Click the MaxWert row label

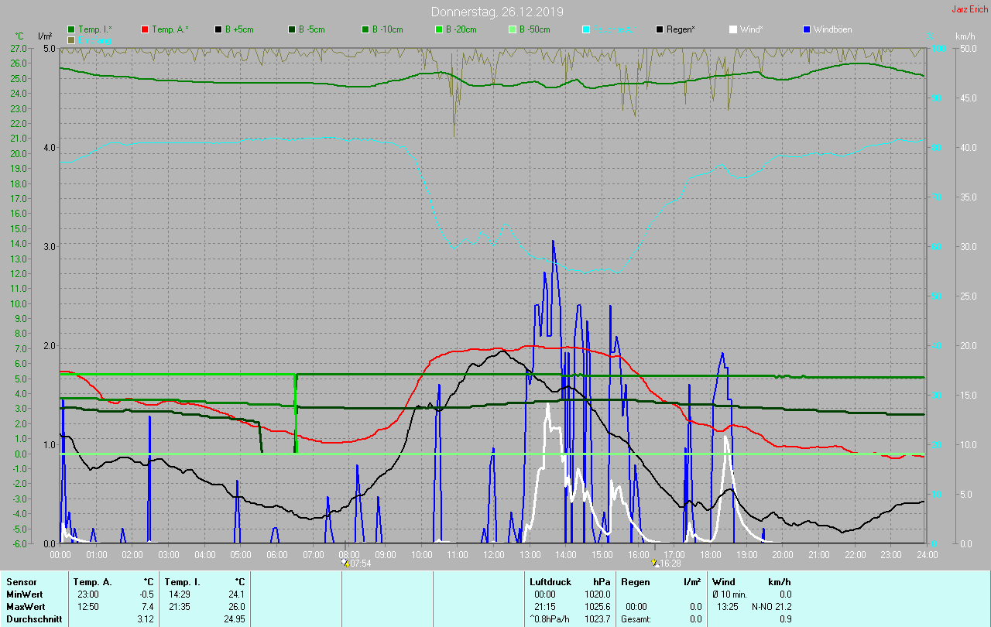26,606
